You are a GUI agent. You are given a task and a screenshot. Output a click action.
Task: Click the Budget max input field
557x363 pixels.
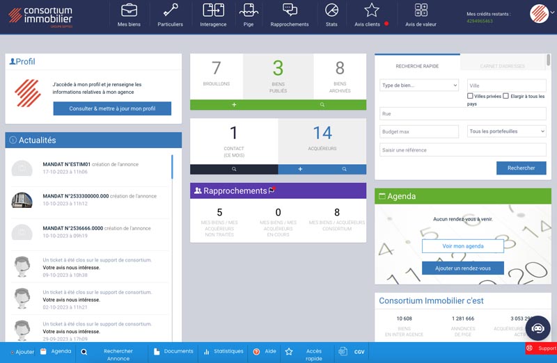419,131
